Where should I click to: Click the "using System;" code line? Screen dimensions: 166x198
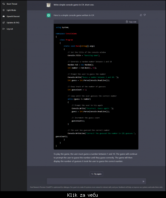tap(62, 27)
